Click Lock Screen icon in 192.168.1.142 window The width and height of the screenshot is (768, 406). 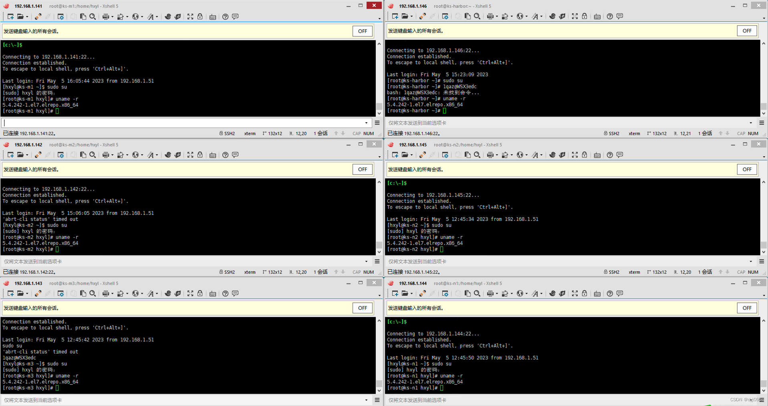[200, 155]
